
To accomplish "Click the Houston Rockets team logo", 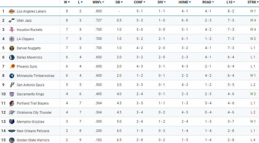I will click(12, 30).
